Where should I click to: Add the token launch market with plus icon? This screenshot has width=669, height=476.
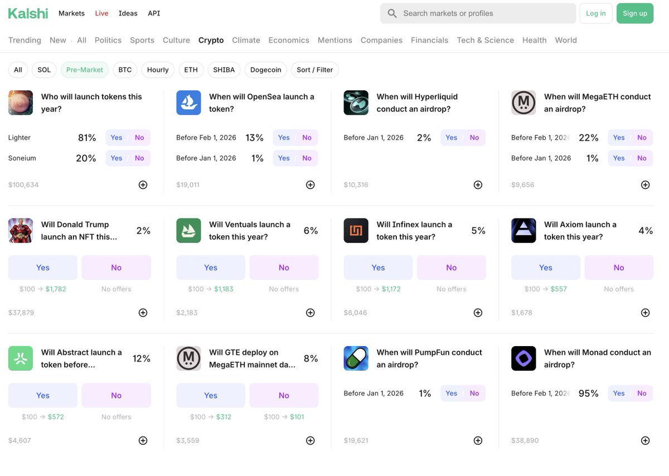point(143,184)
